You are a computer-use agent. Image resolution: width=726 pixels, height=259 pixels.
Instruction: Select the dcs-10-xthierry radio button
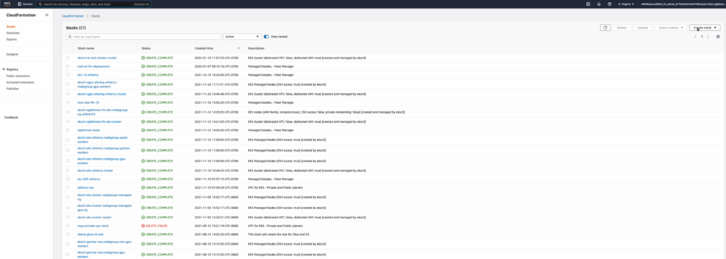[x=68, y=75]
